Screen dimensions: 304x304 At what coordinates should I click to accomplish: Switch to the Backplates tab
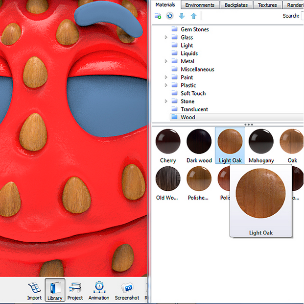coord(236,5)
